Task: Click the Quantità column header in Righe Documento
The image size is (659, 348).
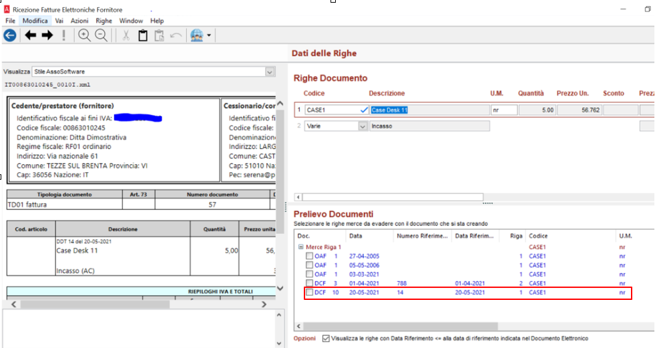Action: click(530, 94)
